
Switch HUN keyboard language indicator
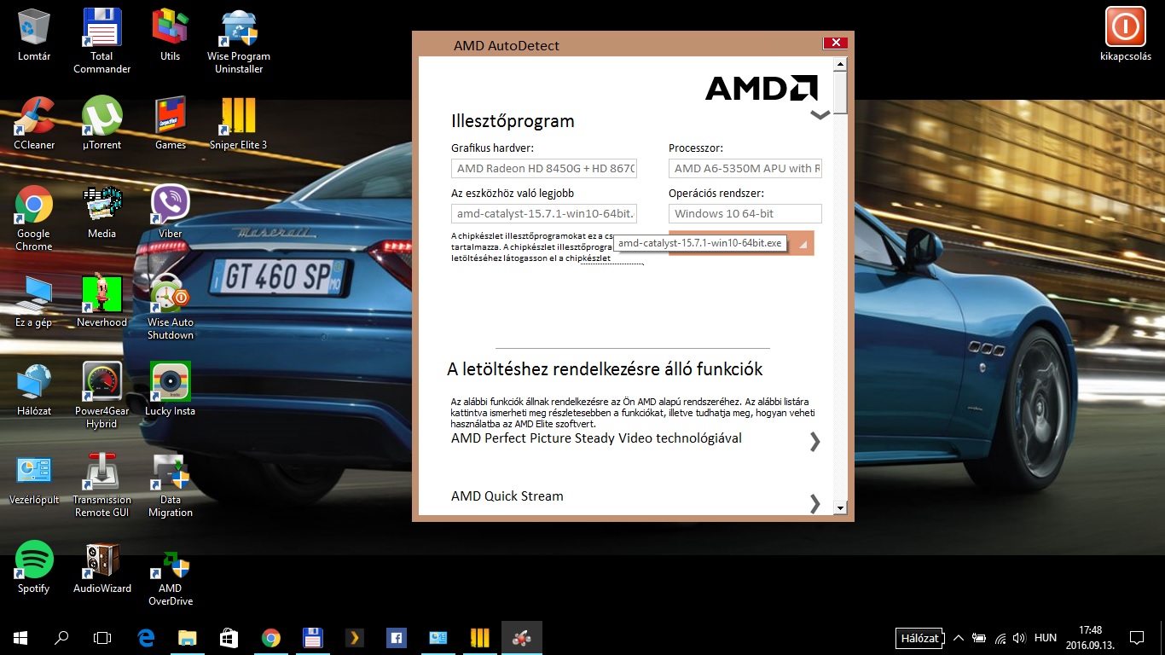pos(1046,638)
